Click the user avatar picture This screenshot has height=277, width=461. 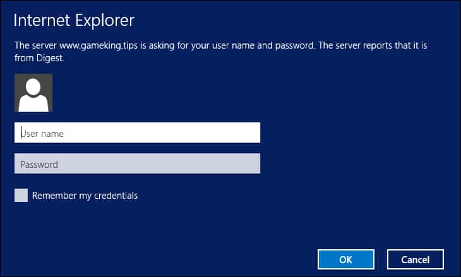pos(33,93)
